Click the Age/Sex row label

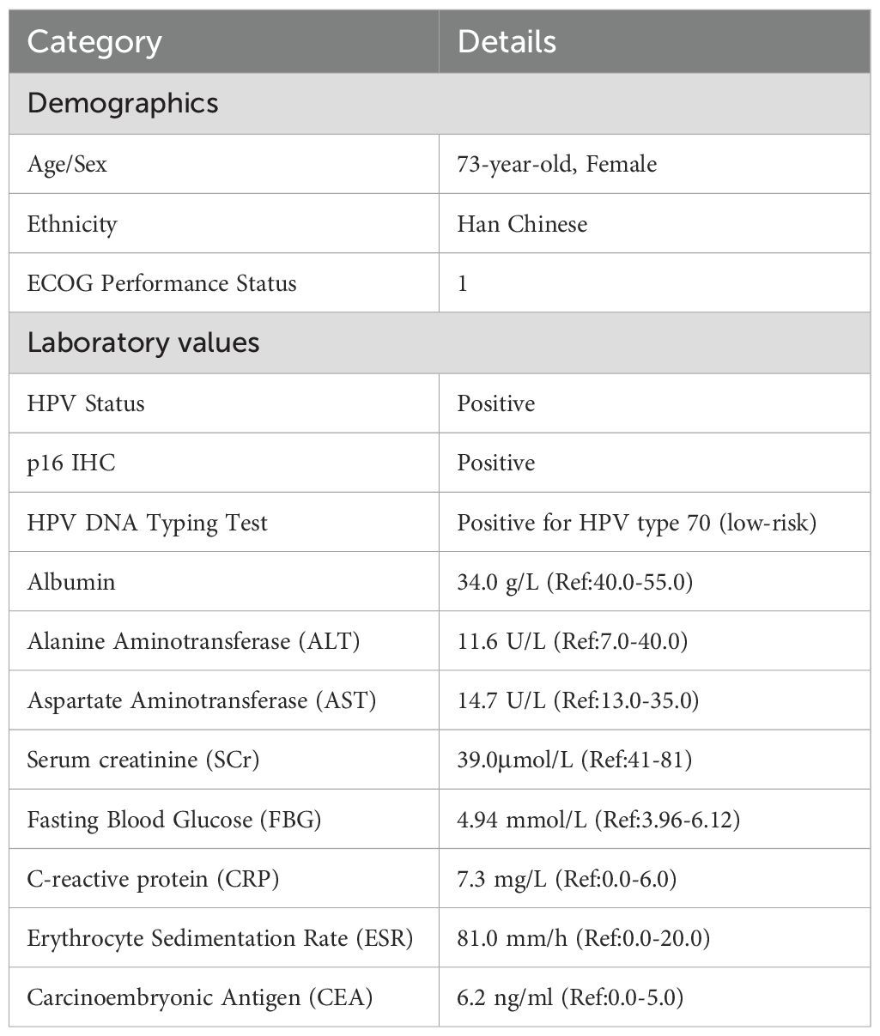[68, 164]
